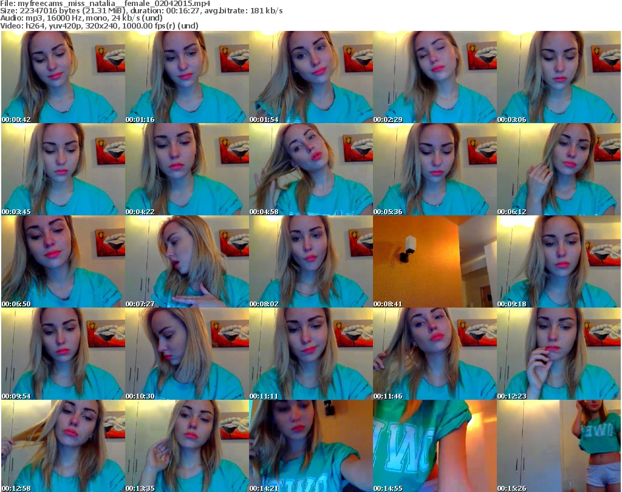Screen dimensions: 622x492
Task: Click the 00:14:21 frame
Action: click(x=311, y=446)
